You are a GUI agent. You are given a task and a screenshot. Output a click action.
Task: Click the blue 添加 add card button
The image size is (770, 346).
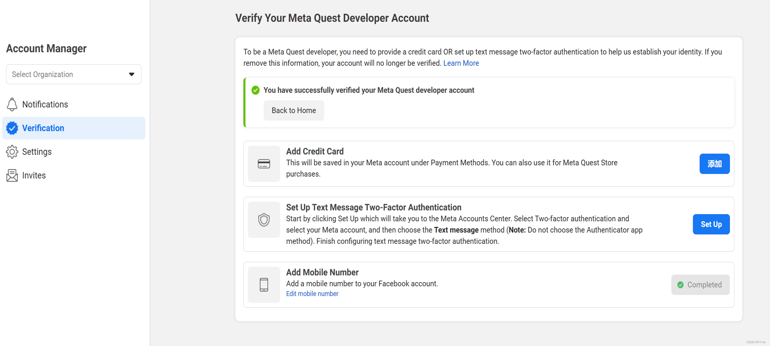pyautogui.click(x=714, y=164)
